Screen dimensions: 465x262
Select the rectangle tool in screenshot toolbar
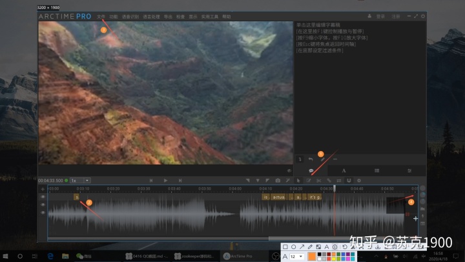285,247
